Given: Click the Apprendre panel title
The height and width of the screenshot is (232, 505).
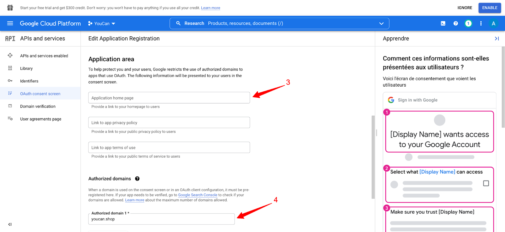Looking at the screenshot, I should (396, 39).
